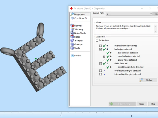Open the Diagnostics page
Screen dimensions: 158x118
(x=80, y=14)
